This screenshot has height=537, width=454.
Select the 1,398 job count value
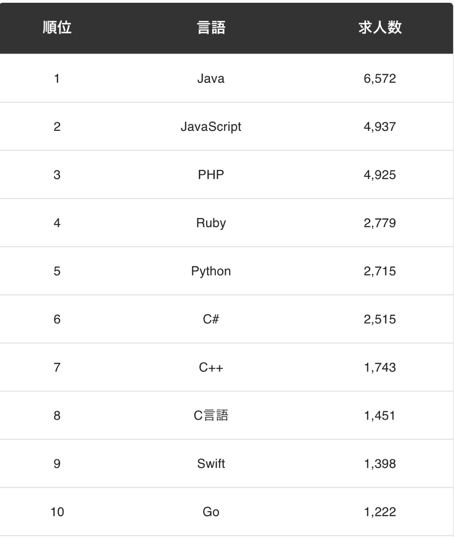tap(380, 464)
